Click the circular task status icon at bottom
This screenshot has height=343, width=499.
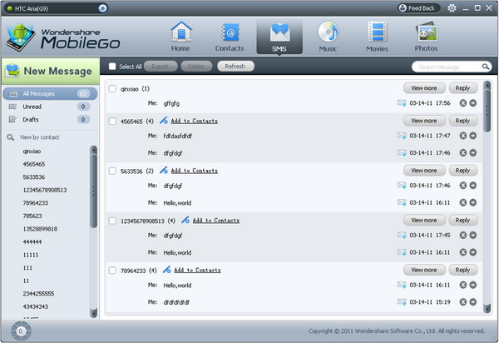pos(21,331)
